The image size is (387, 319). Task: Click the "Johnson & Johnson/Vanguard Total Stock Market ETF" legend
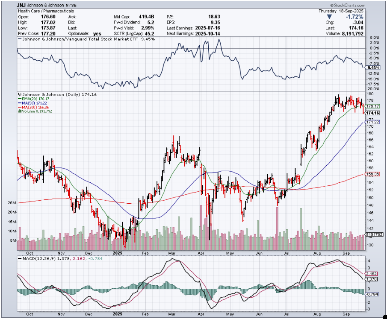80,39
